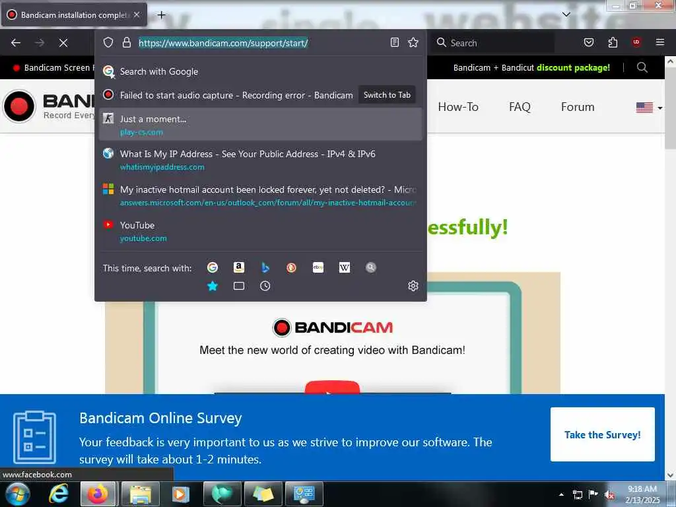Click taskbar clock showing 9:18 AM
The height and width of the screenshot is (507, 676).
(642, 494)
